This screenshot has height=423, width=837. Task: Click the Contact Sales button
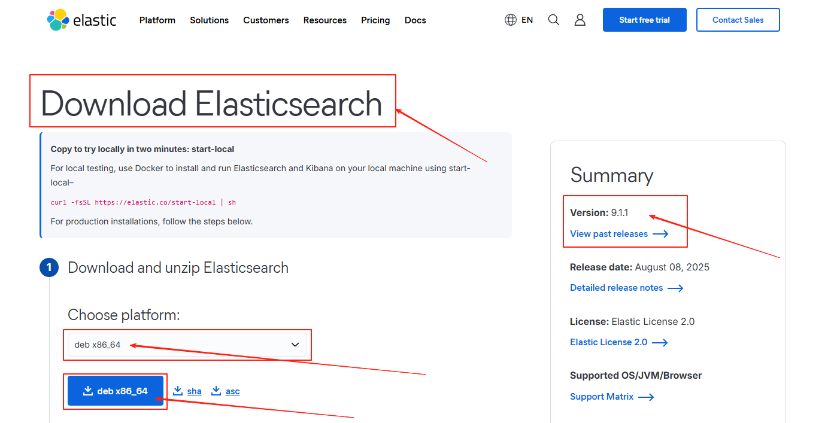[738, 20]
